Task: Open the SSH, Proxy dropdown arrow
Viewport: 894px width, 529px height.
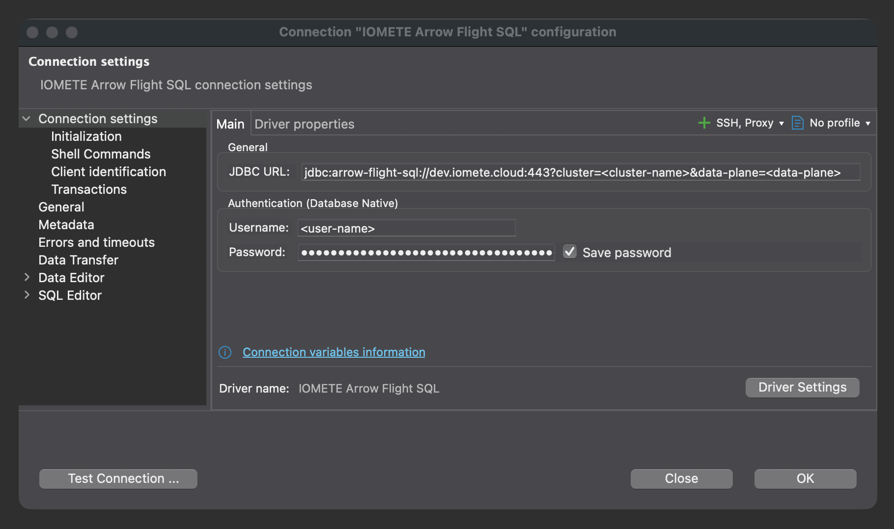Action: (782, 123)
